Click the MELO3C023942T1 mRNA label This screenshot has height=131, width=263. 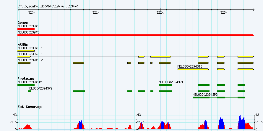pyautogui.click(x=30, y=48)
